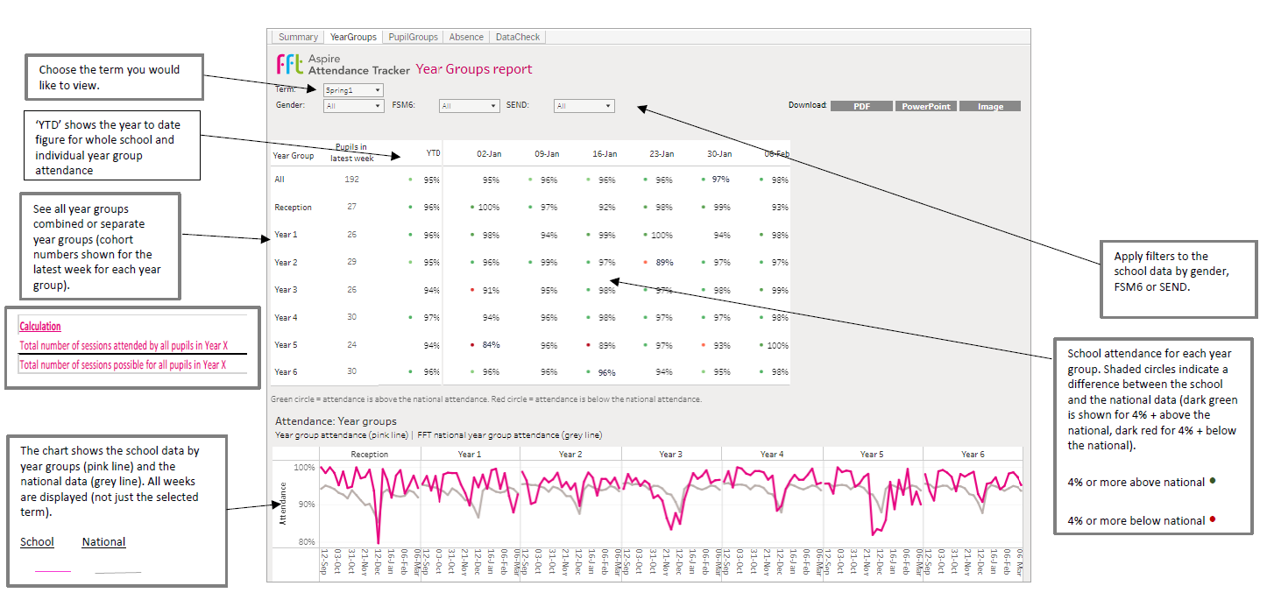
Task: Open the FSM6 filter dropdown
Action: 469,106
